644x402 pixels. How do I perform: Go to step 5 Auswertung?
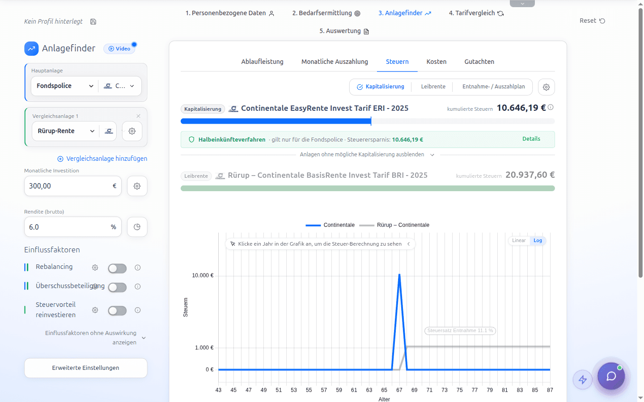click(344, 31)
